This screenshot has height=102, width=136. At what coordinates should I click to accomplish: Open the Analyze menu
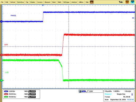click(x=74, y=2)
